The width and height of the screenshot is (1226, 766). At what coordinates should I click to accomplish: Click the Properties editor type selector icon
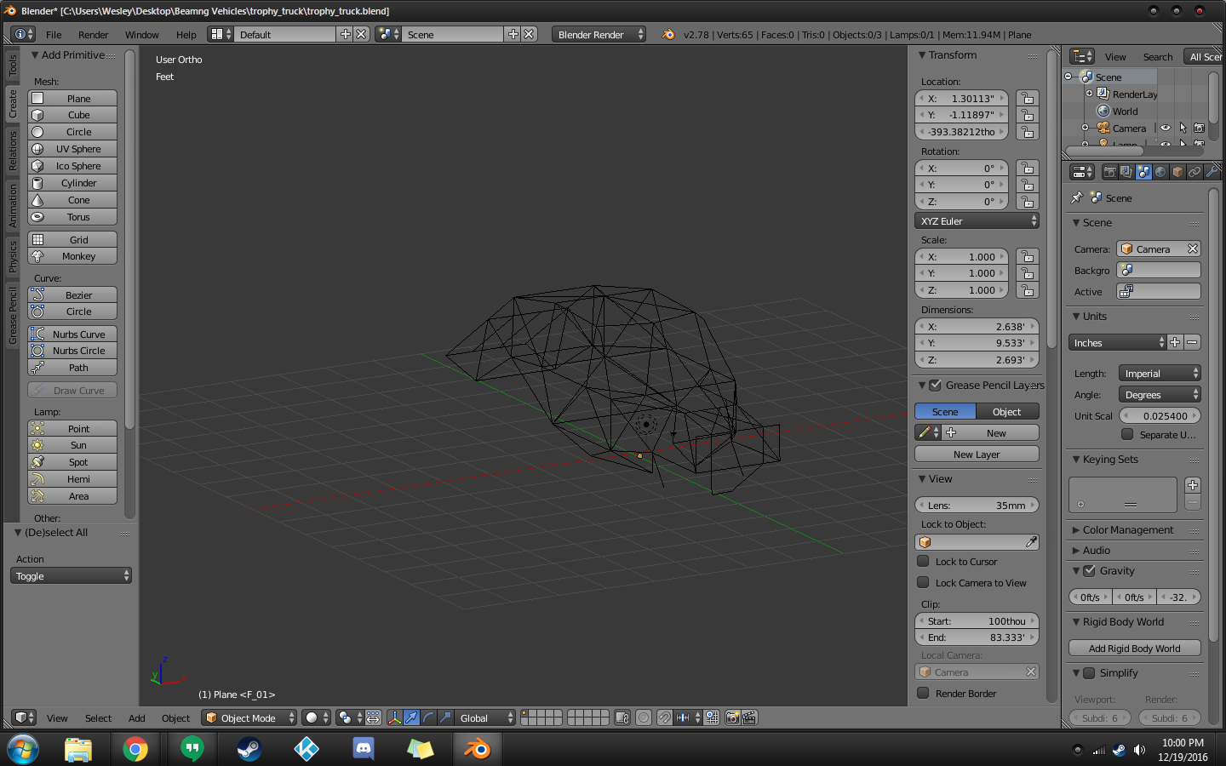[1082, 172]
